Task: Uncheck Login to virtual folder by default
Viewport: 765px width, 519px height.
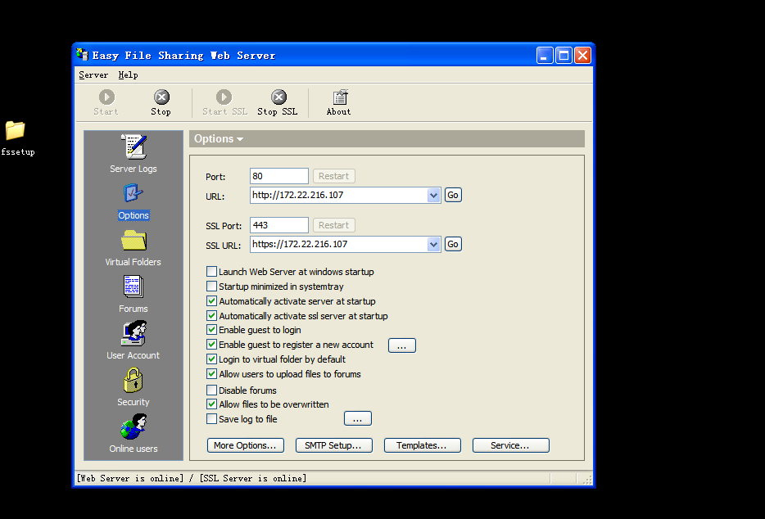Action: click(212, 359)
